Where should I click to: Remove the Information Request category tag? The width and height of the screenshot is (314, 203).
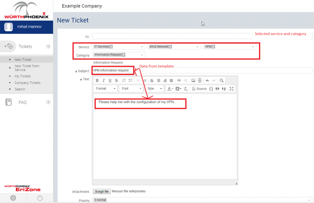click(x=124, y=55)
